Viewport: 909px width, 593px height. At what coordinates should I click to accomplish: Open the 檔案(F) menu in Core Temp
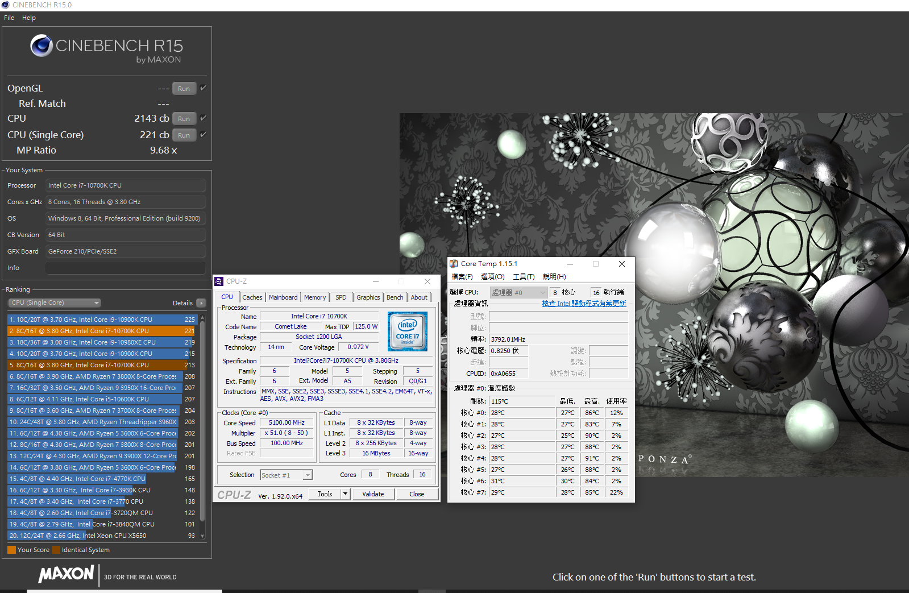pos(462,277)
